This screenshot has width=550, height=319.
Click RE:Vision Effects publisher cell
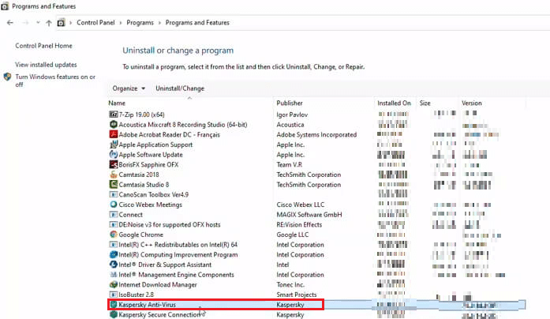(299, 224)
